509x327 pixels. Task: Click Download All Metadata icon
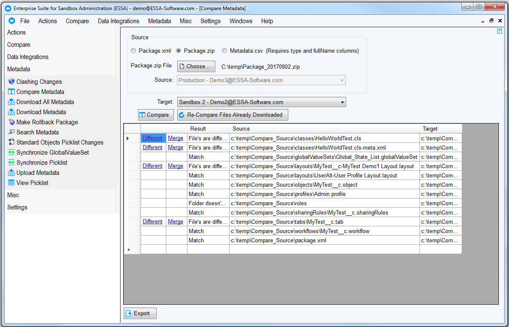point(11,102)
